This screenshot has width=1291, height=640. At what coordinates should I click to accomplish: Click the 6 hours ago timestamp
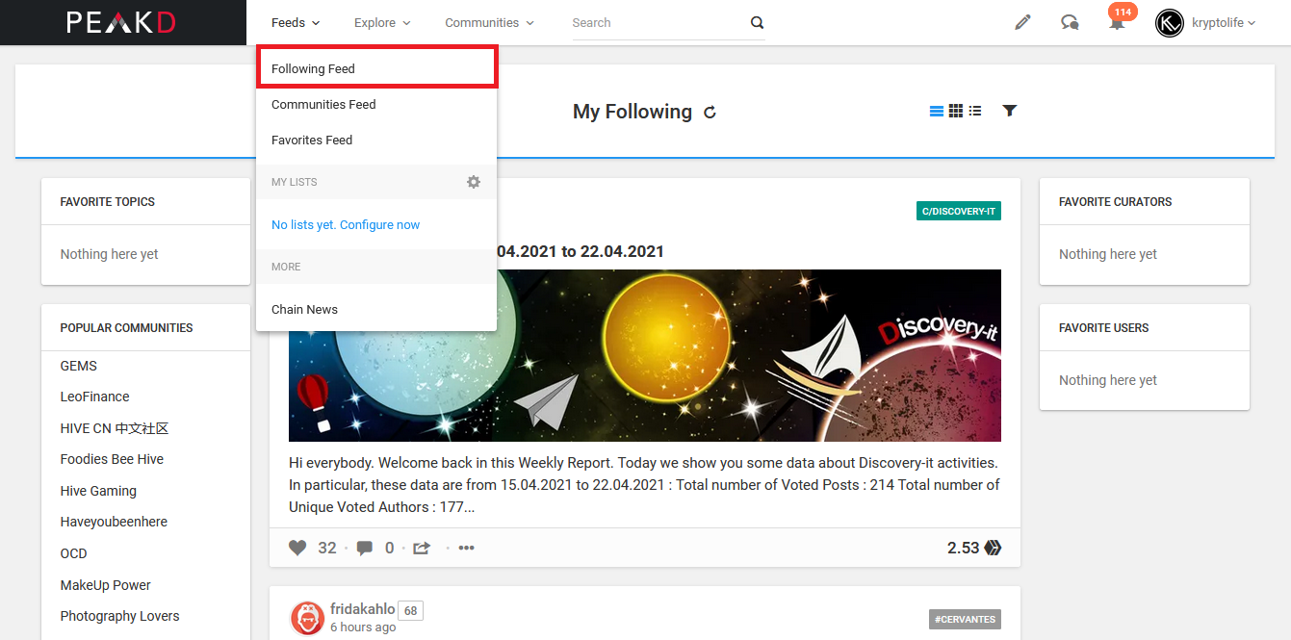pos(363,627)
